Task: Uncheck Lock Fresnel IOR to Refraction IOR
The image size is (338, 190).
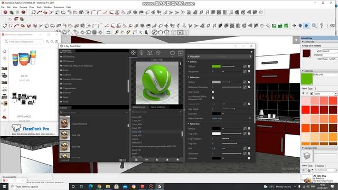Action: 213,98
